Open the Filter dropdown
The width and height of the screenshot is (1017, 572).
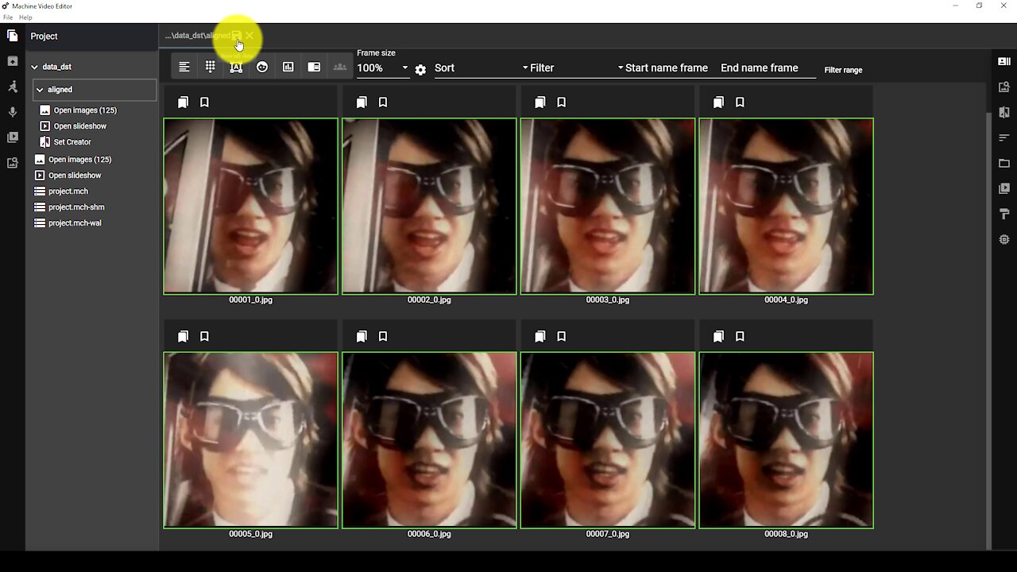[x=577, y=68]
